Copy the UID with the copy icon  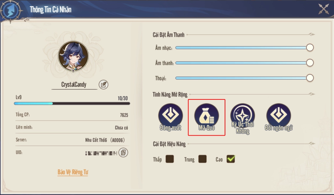pyautogui.click(x=123, y=153)
